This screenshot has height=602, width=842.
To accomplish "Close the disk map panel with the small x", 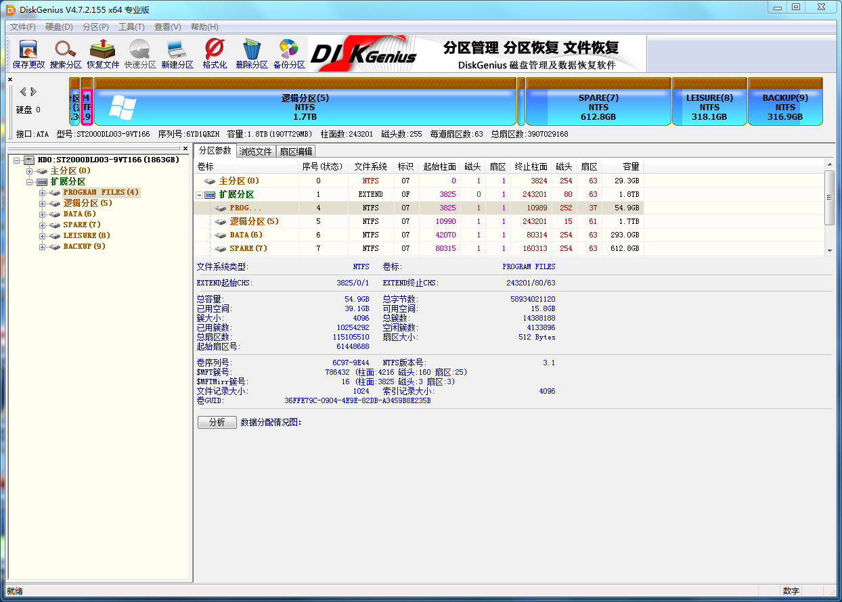I will click(10, 80).
